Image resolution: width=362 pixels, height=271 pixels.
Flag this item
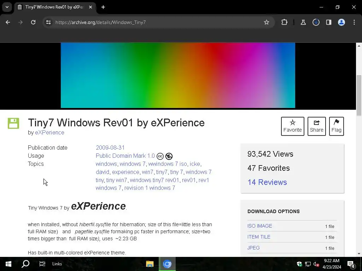pos(337,126)
